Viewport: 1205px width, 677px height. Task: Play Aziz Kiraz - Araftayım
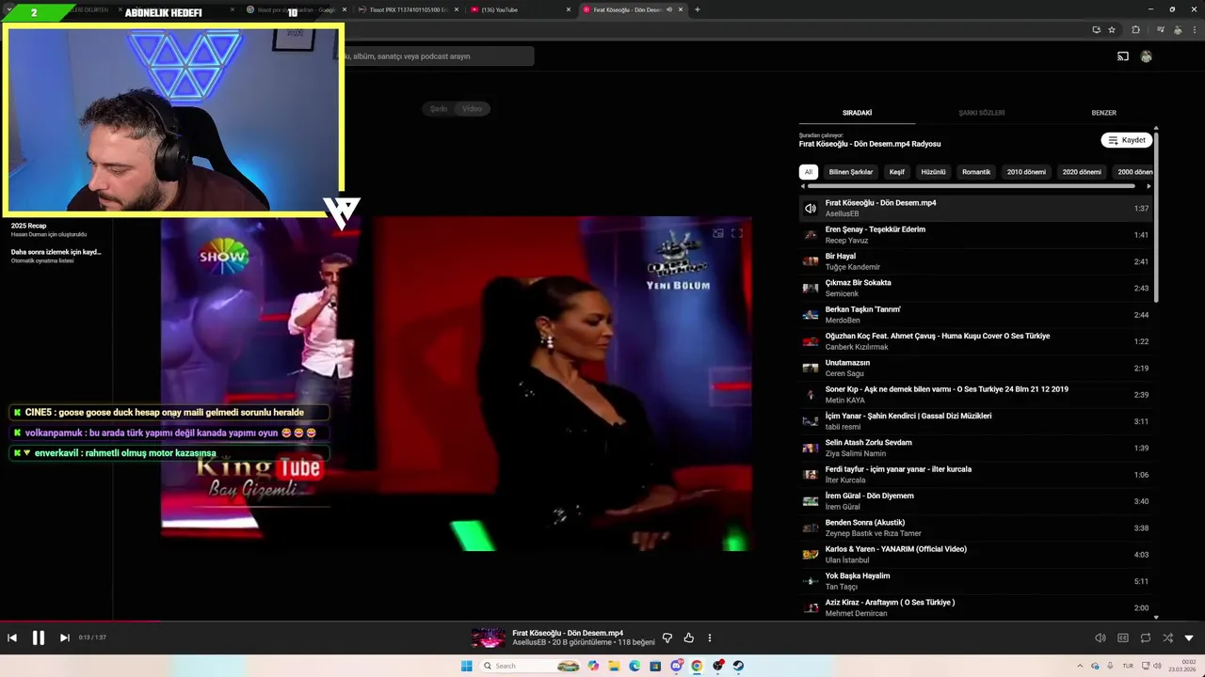[x=975, y=607]
